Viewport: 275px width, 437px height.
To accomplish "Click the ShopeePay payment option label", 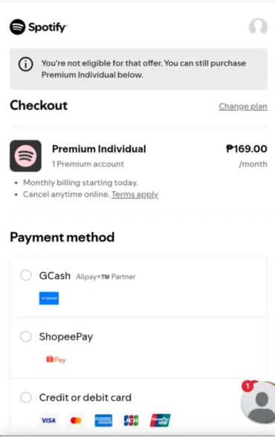I will coord(66,337).
